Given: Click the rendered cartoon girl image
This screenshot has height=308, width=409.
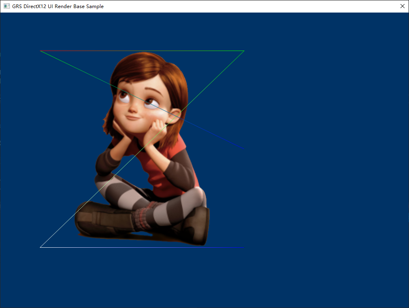Looking at the screenshot, I should (142, 149).
